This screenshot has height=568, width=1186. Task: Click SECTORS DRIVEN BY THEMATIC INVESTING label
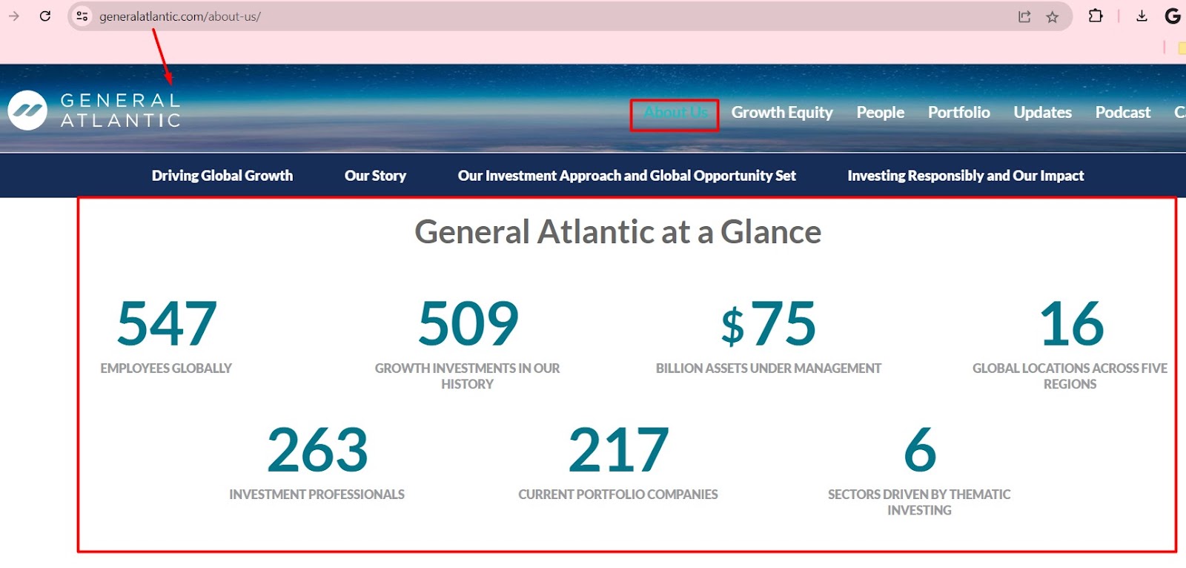click(919, 502)
